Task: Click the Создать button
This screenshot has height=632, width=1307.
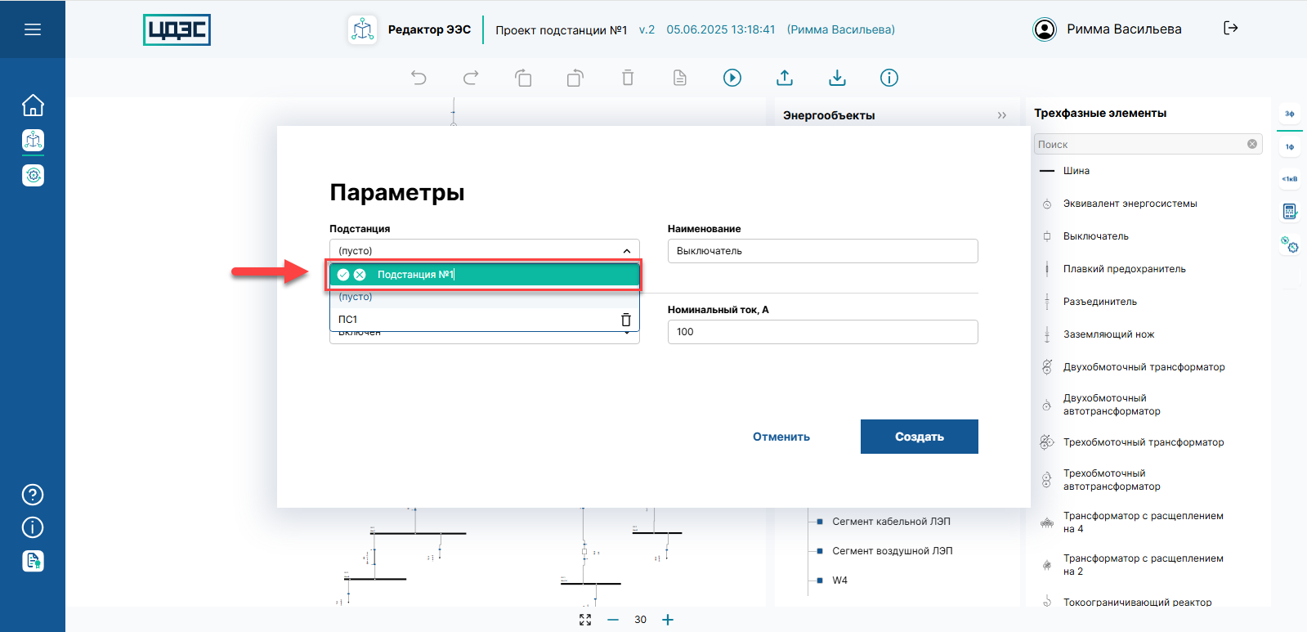Action: (x=919, y=437)
